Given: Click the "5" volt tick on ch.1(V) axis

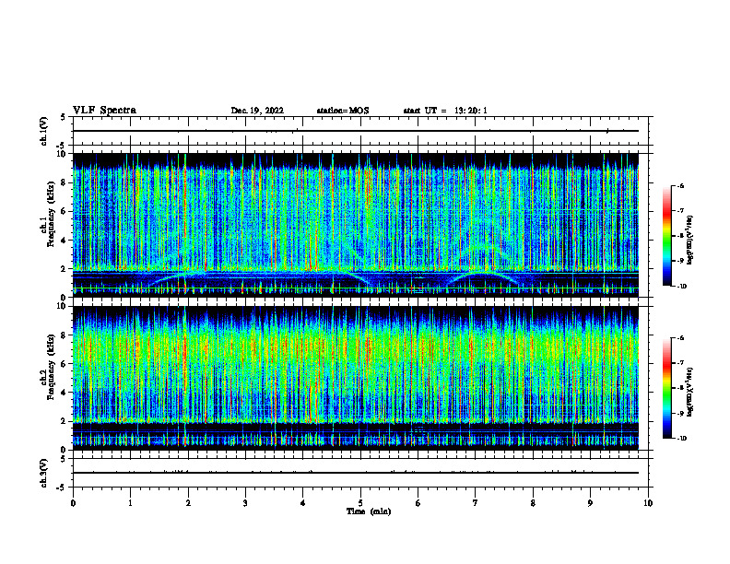Looking at the screenshot, I should coord(63,117).
